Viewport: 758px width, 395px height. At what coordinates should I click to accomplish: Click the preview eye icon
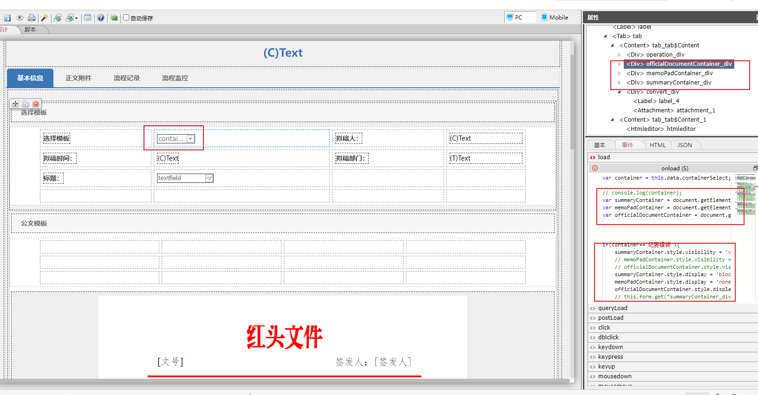(20, 18)
